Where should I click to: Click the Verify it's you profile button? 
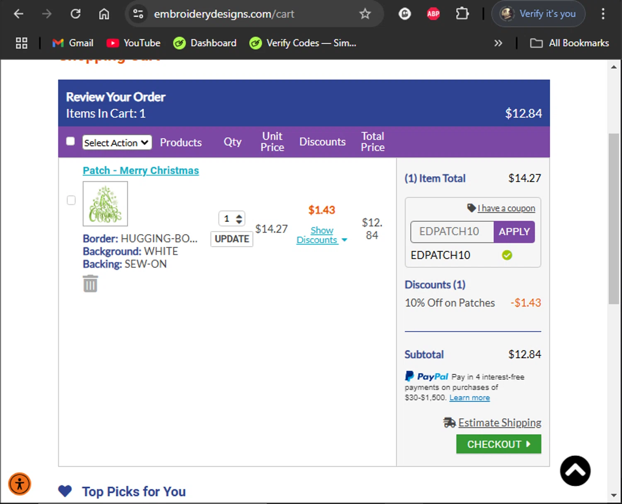[538, 14]
